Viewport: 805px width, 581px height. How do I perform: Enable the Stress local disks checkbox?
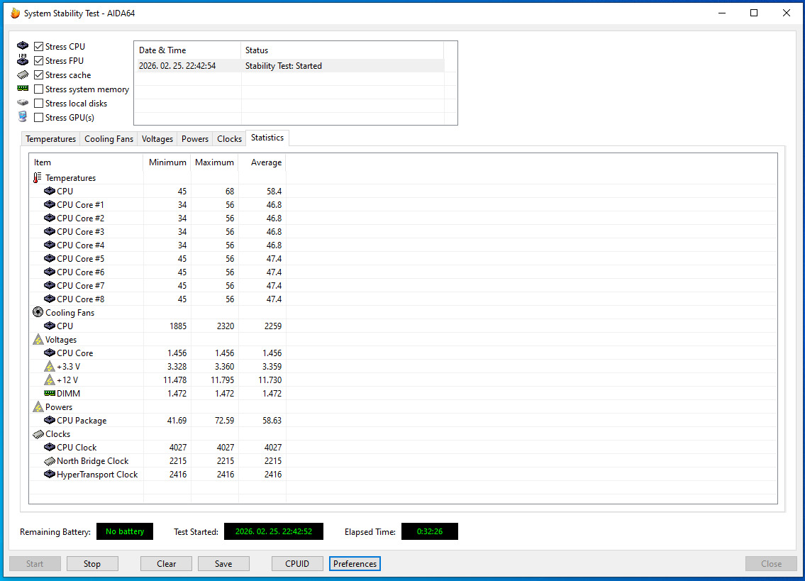(38, 104)
